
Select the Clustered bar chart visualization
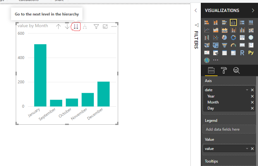tap(225, 22)
